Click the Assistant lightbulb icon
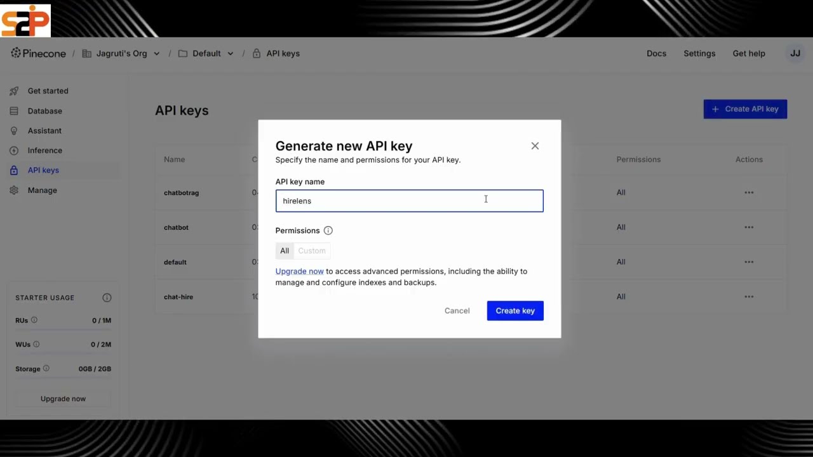Viewport: 813px width, 457px height. 14,130
